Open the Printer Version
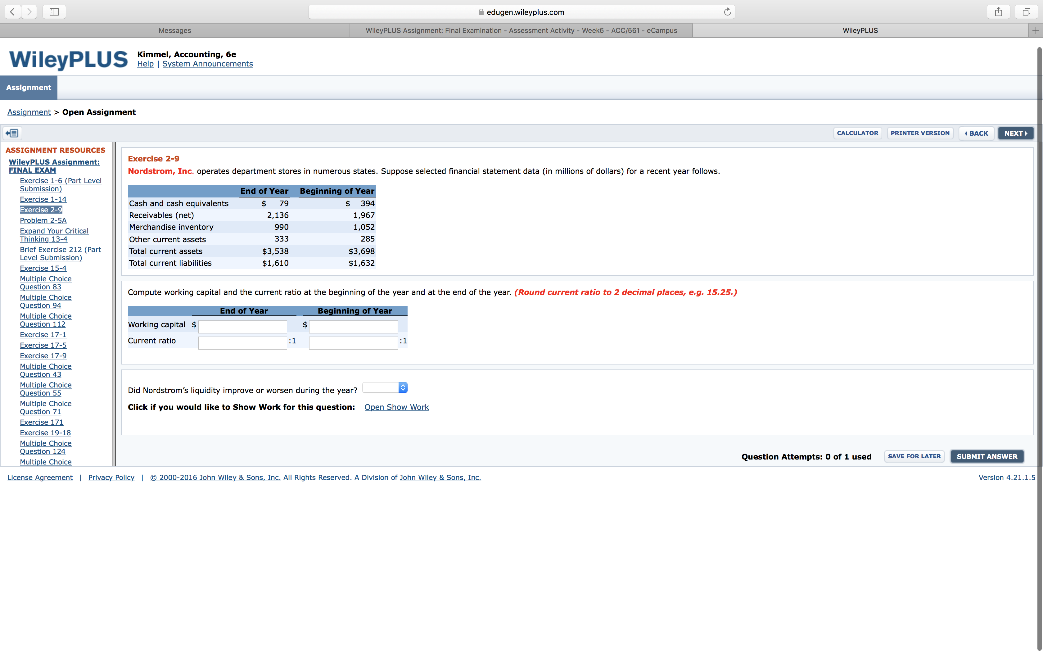This screenshot has width=1043, height=652. (920, 133)
